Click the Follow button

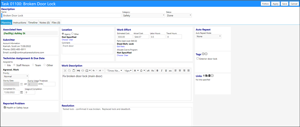pyautogui.click(x=266, y=4)
